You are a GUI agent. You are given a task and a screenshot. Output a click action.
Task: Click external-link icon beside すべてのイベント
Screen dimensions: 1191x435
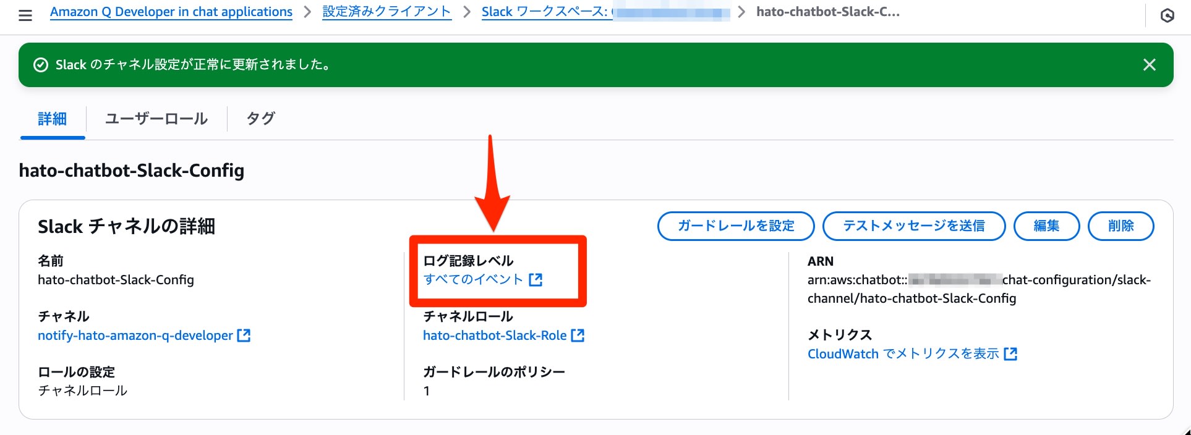point(536,280)
